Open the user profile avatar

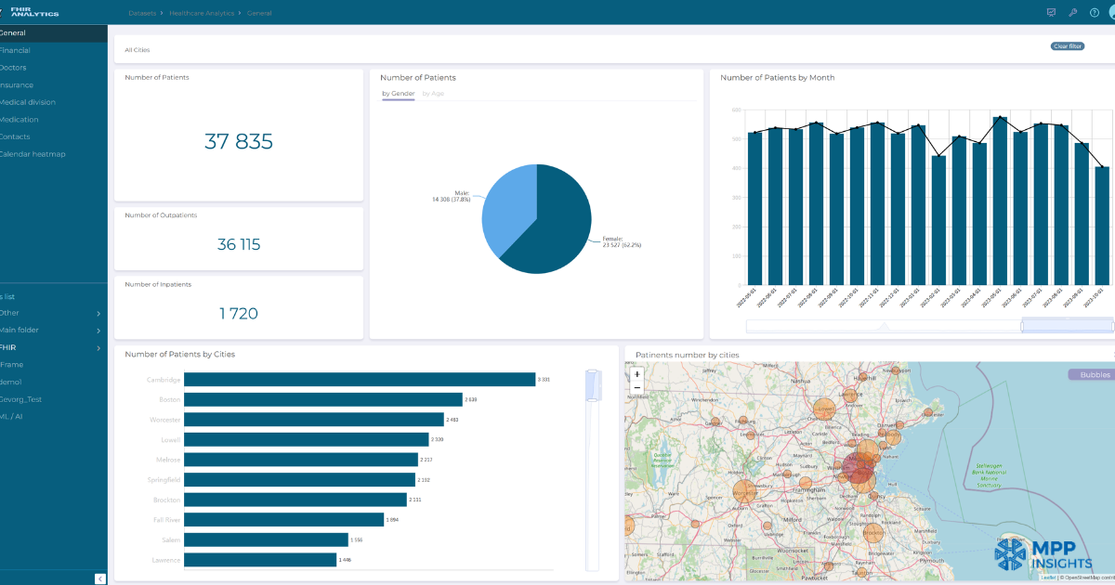(1112, 13)
